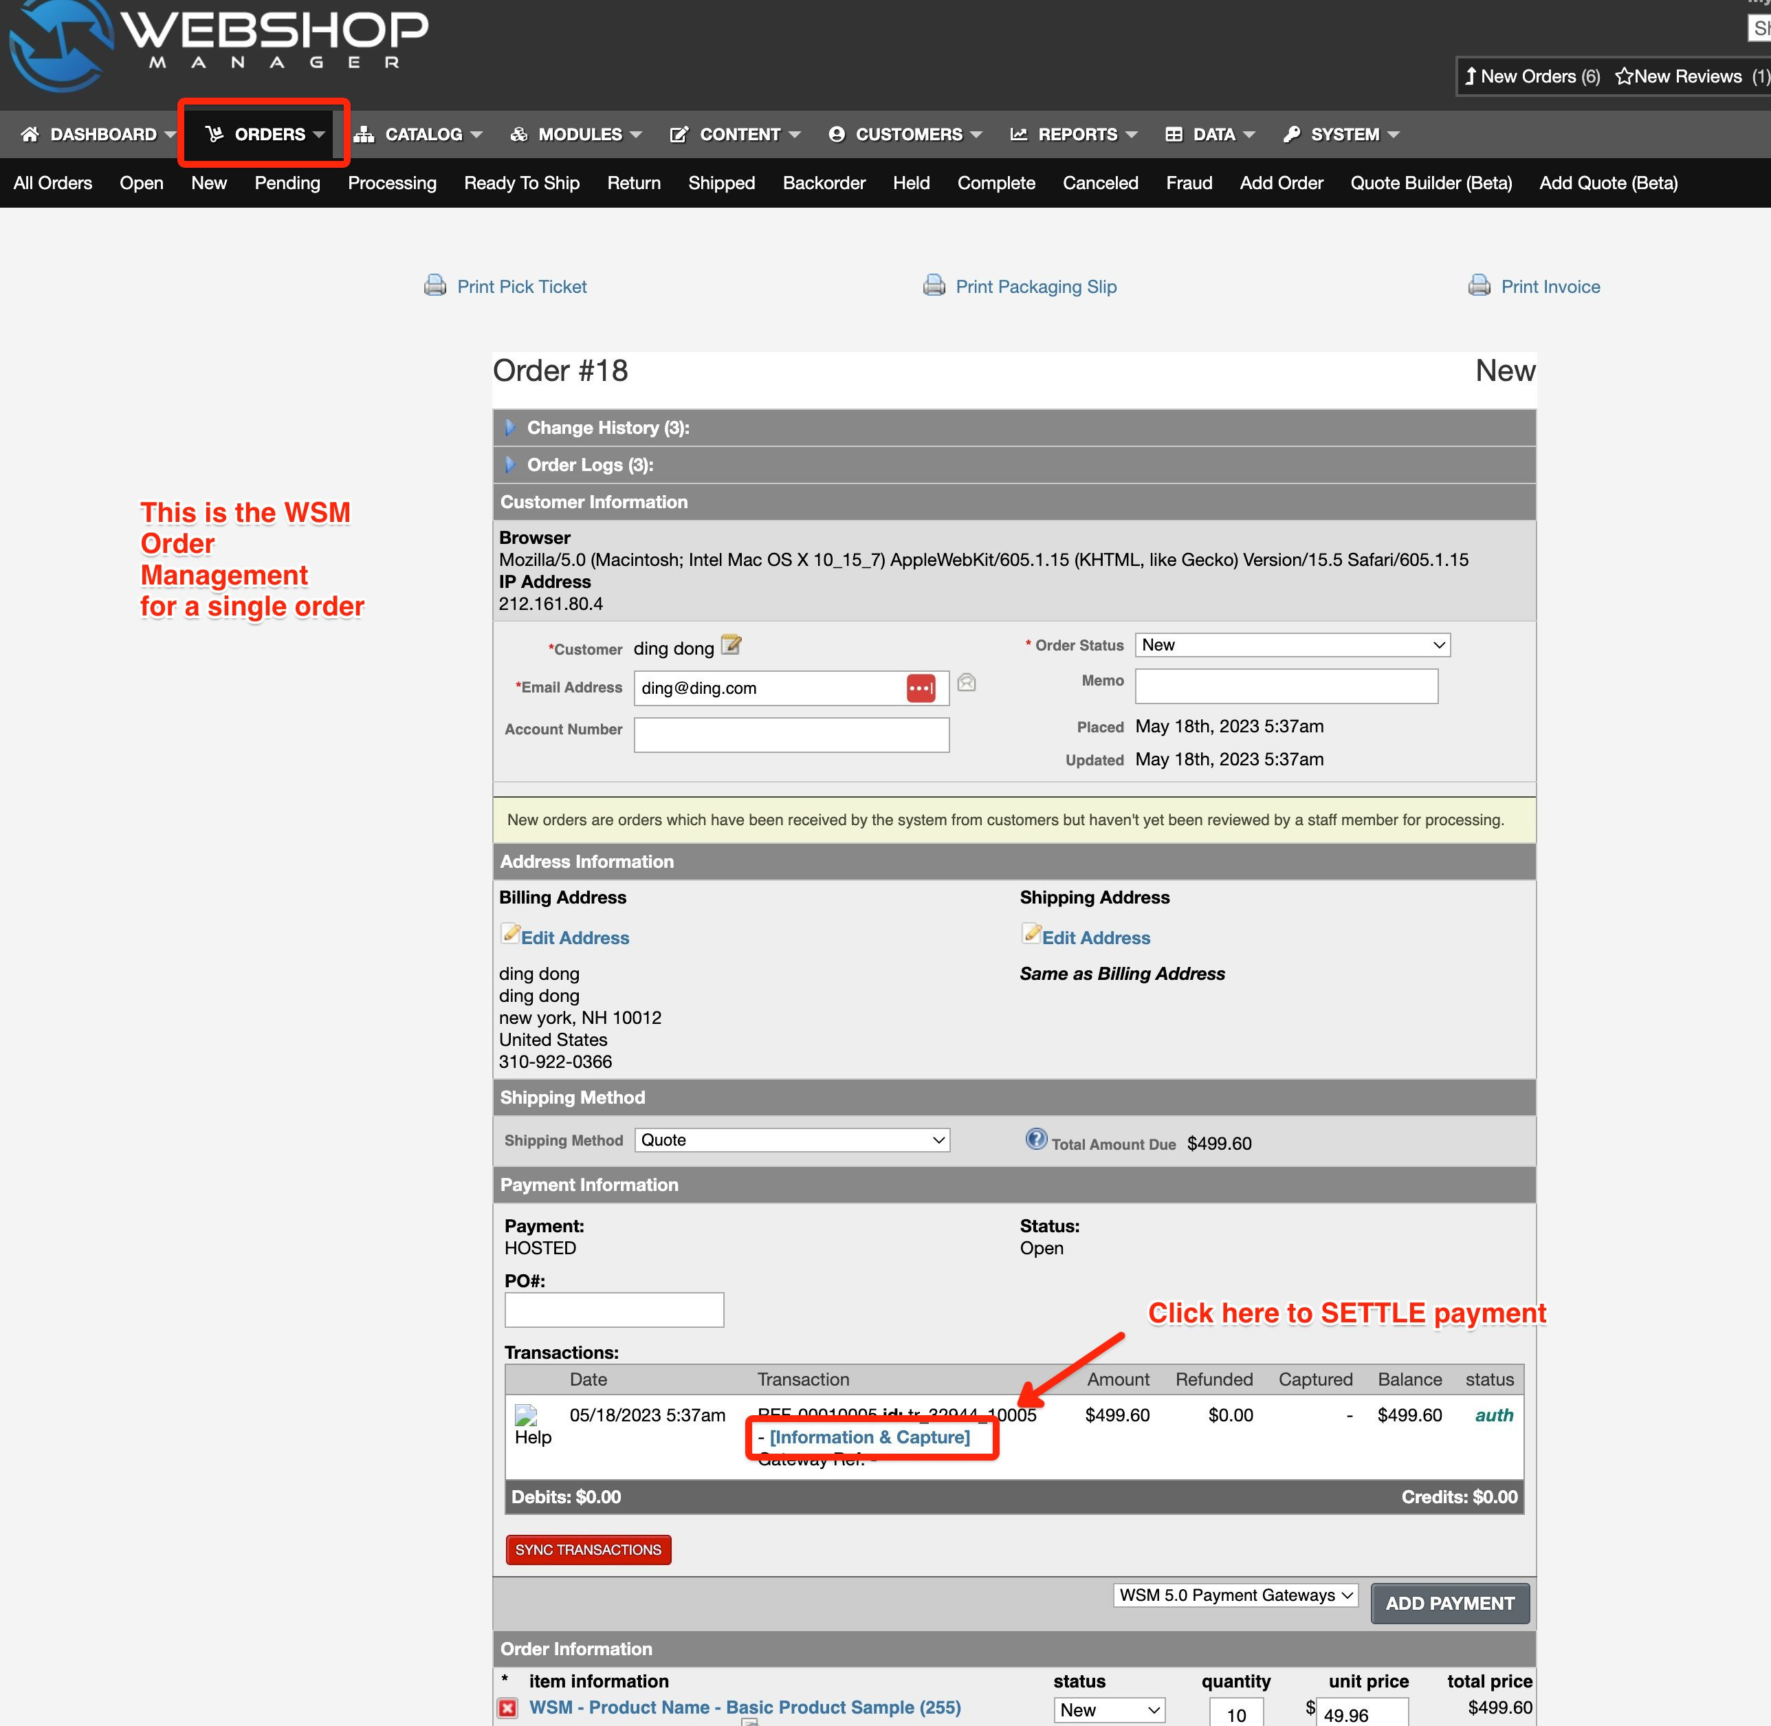Go to the Ready To Ship tab
The height and width of the screenshot is (1726, 1771).
click(521, 183)
